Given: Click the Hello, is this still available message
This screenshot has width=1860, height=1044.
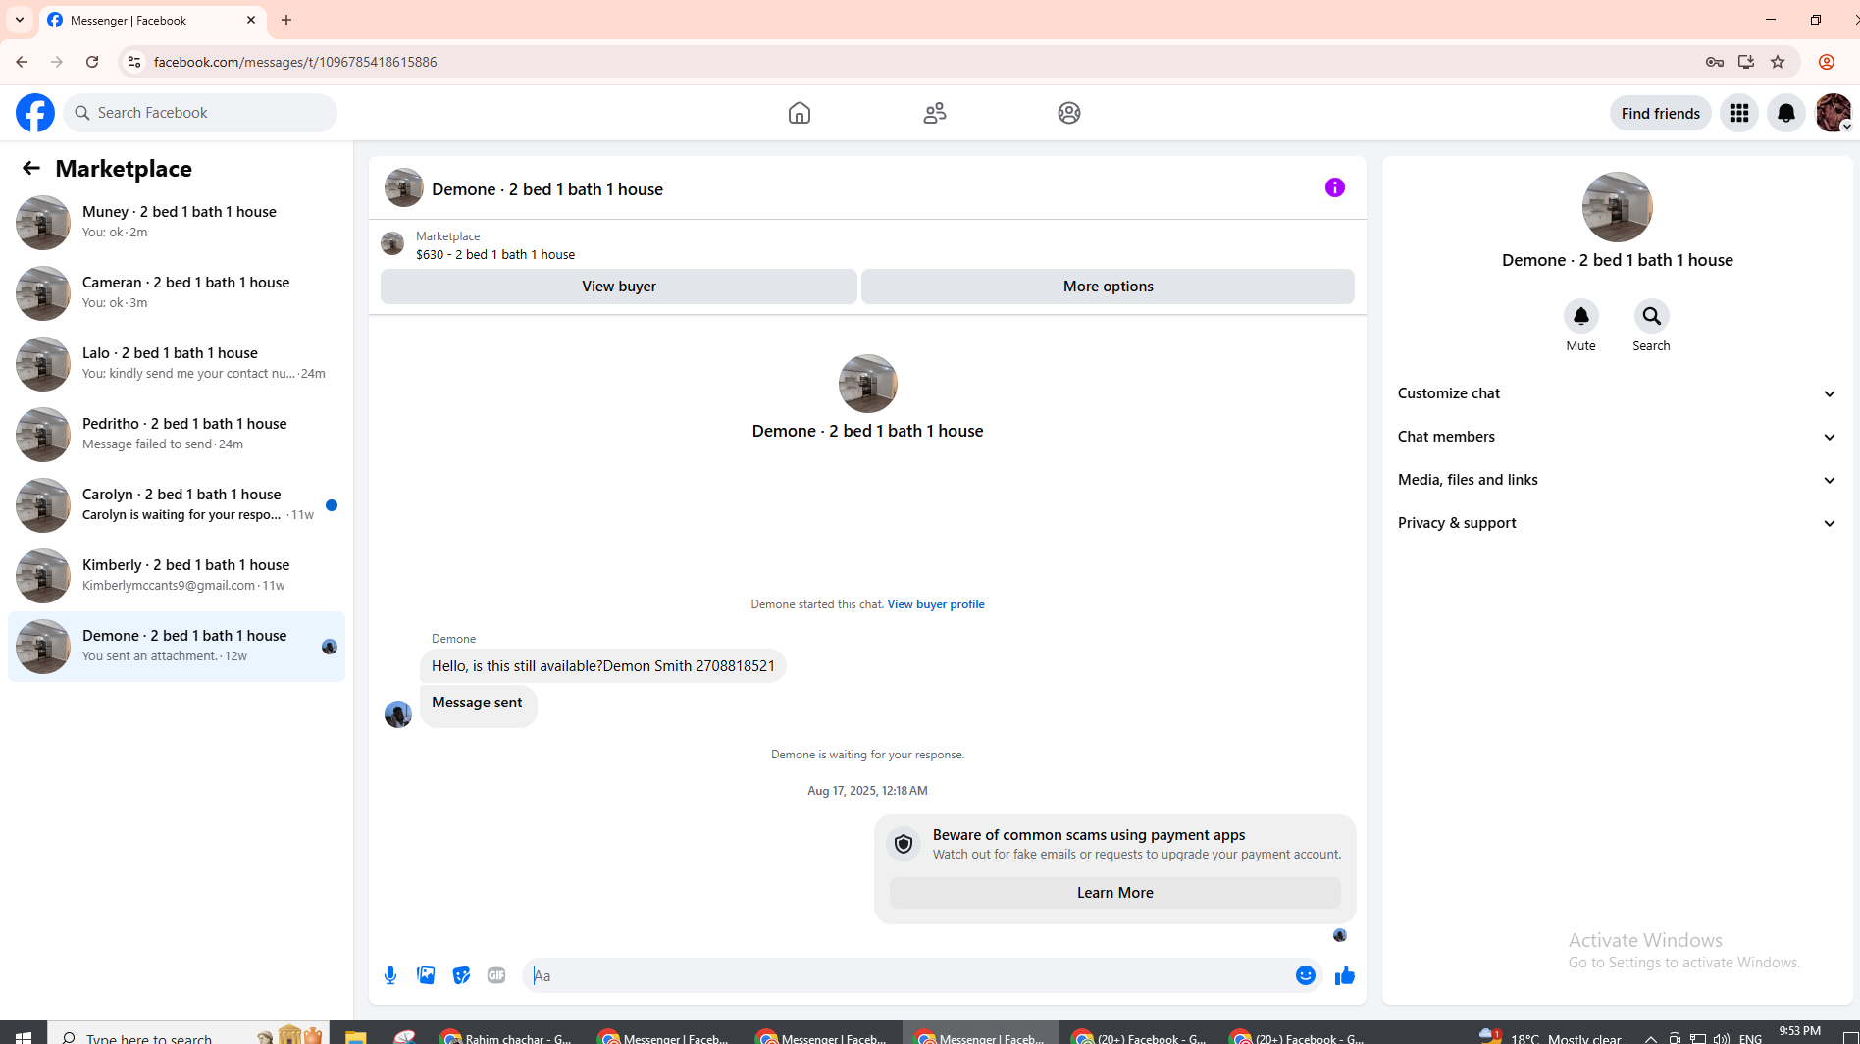Looking at the screenshot, I should (603, 666).
